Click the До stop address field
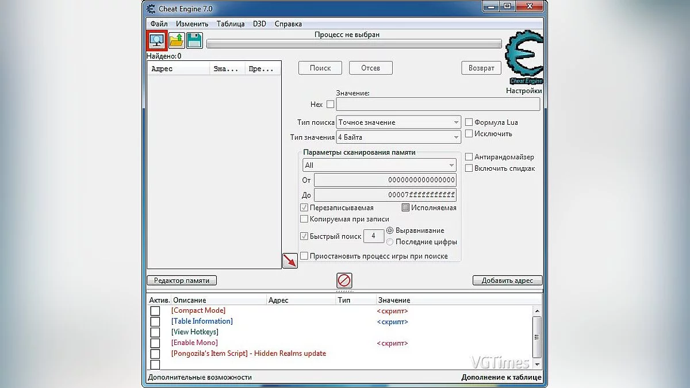The height and width of the screenshot is (388, 690). click(385, 195)
